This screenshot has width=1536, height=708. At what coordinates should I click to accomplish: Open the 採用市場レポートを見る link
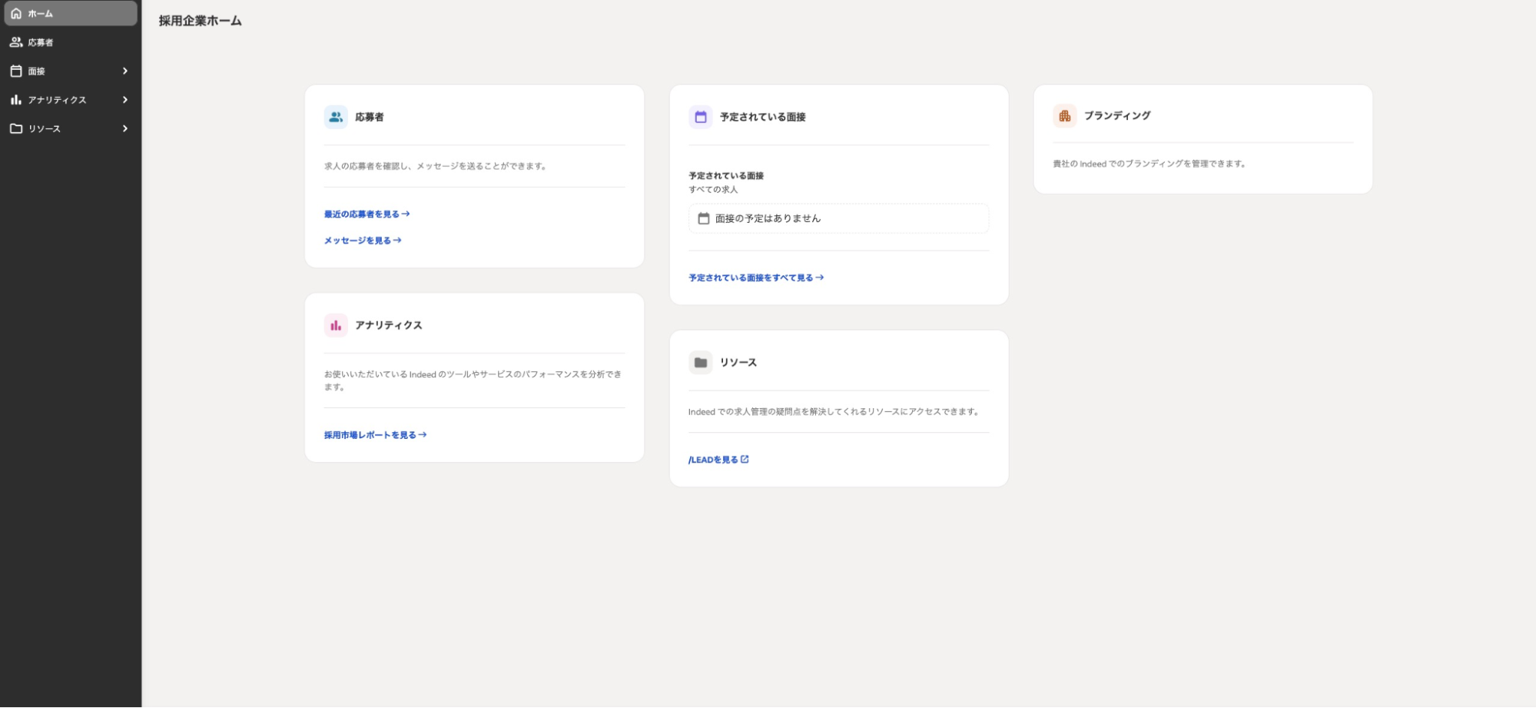375,435
